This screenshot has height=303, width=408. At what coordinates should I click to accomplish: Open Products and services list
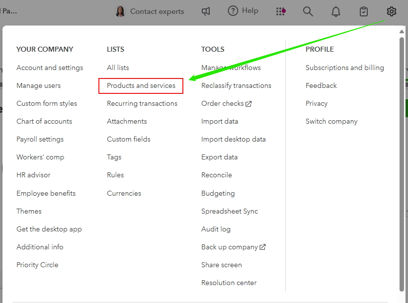click(141, 85)
